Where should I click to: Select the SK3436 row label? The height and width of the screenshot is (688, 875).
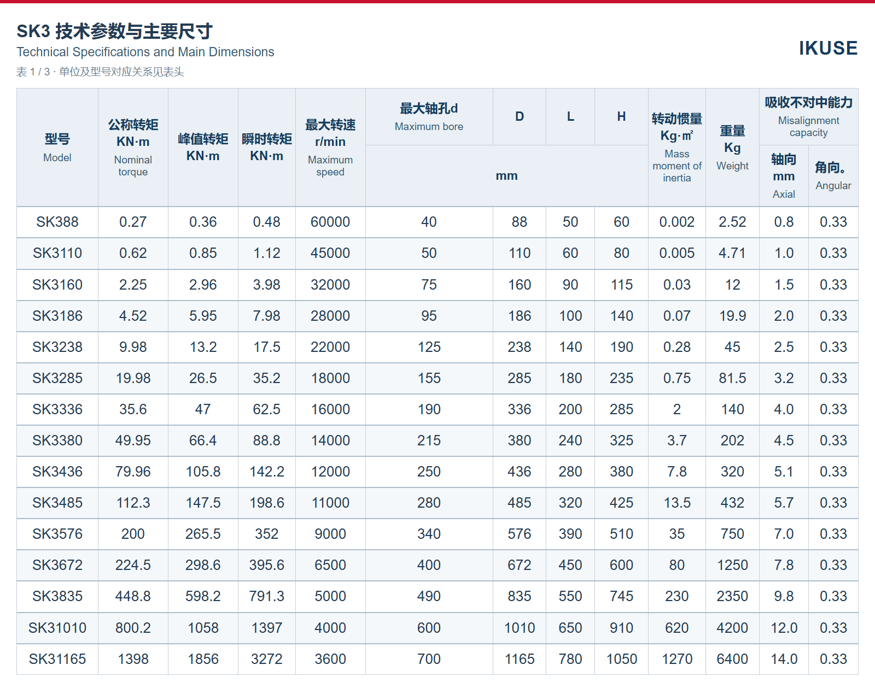point(57,472)
